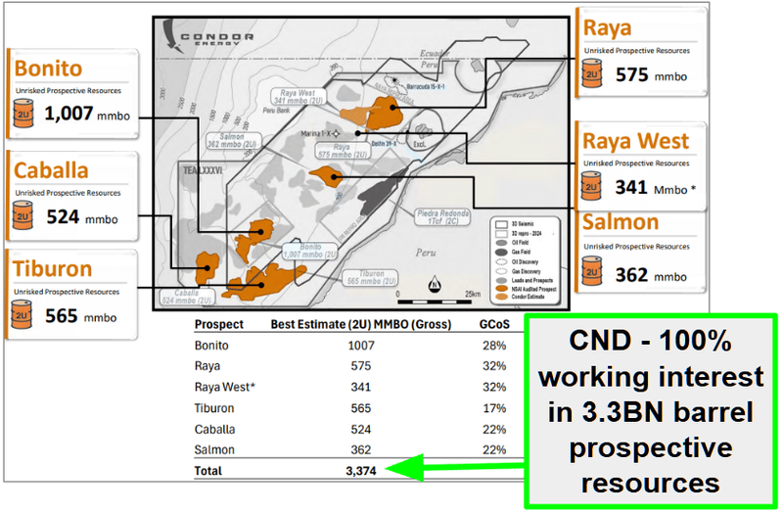Click the Tiburon 565 mmbo map label
This screenshot has width=783, height=513.
click(x=372, y=277)
